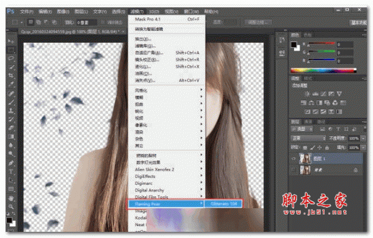Click the foreground color swatch in toolbar
The width and height of the screenshot is (373, 238).
pos(9,220)
